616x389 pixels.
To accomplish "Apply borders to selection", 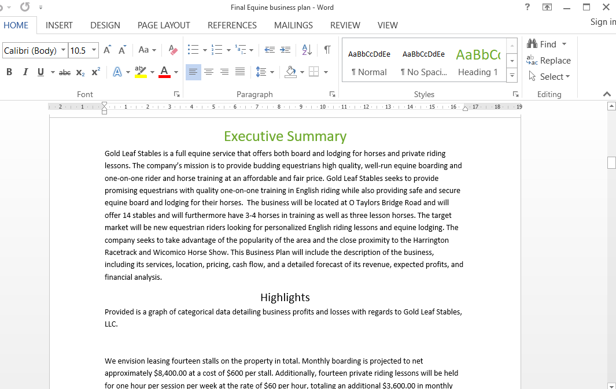I will coord(314,72).
